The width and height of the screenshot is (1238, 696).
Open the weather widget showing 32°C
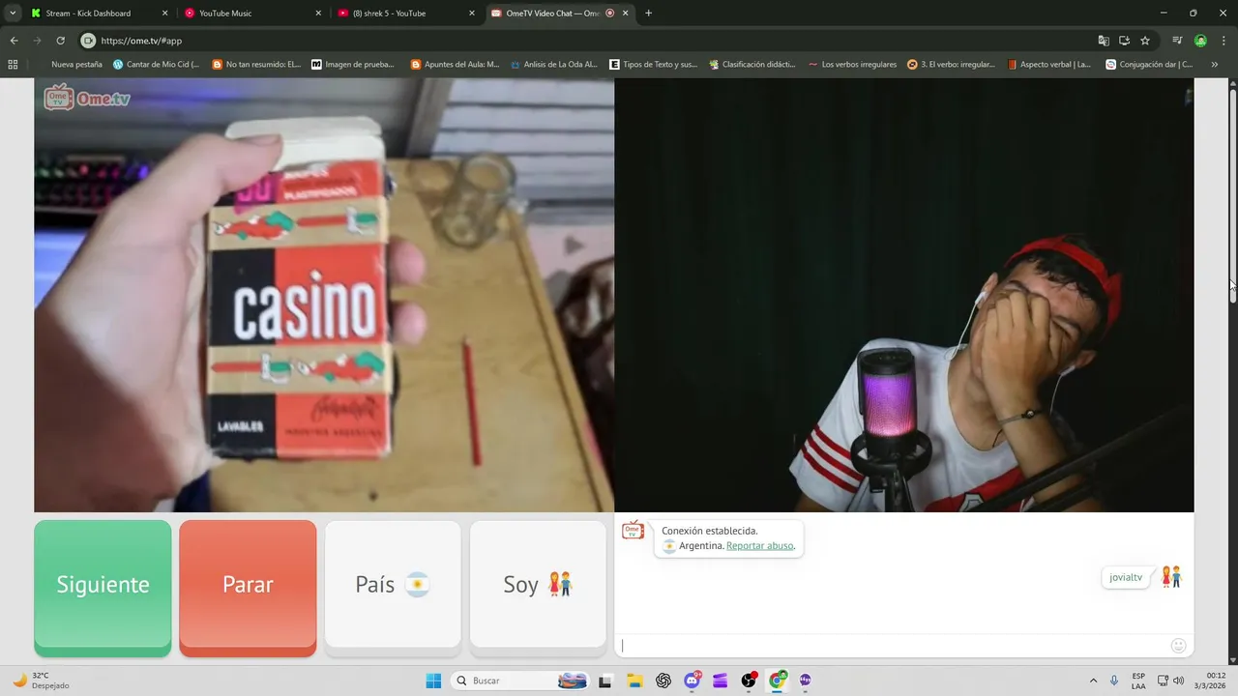(40, 681)
